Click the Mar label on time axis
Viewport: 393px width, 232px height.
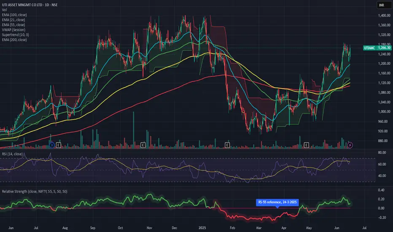click(x=259, y=228)
